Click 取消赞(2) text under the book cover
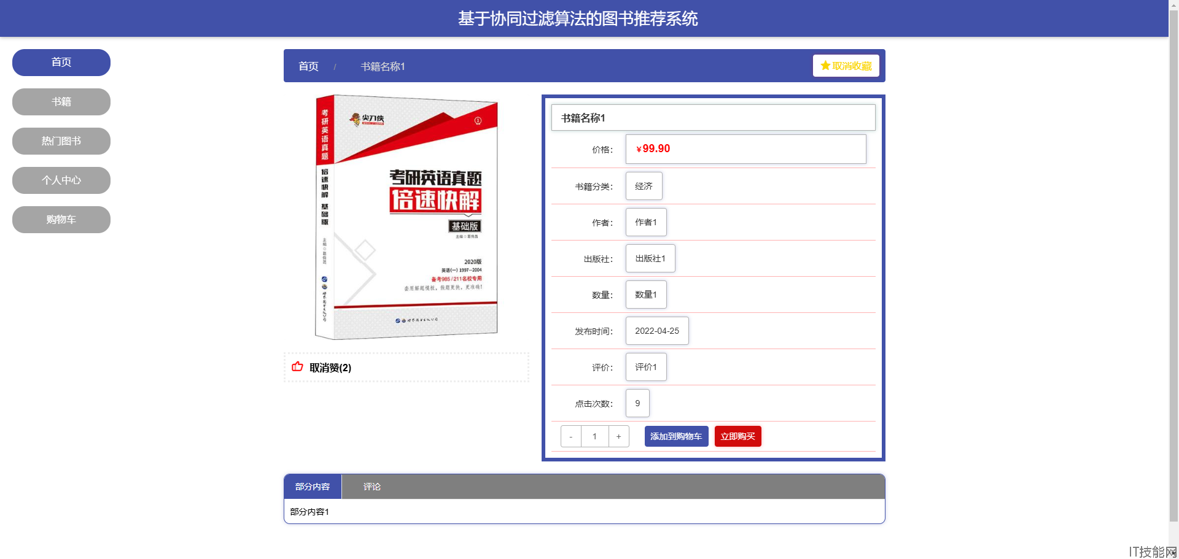The height and width of the screenshot is (559, 1179). (x=330, y=368)
